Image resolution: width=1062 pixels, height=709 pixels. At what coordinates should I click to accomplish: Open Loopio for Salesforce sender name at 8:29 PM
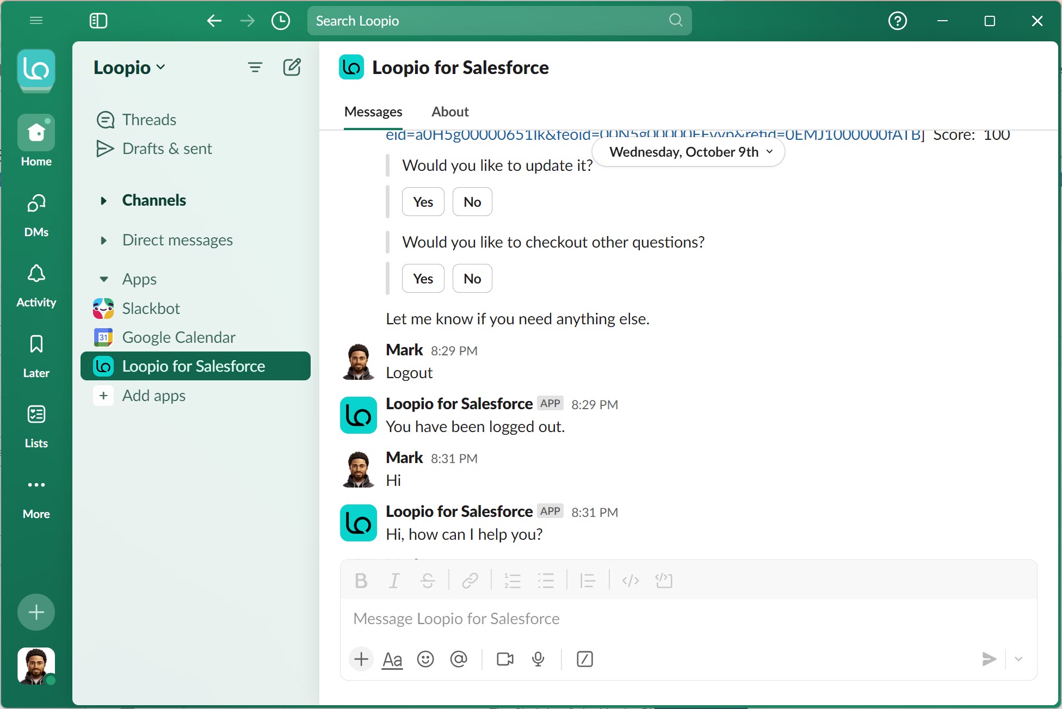pos(459,404)
